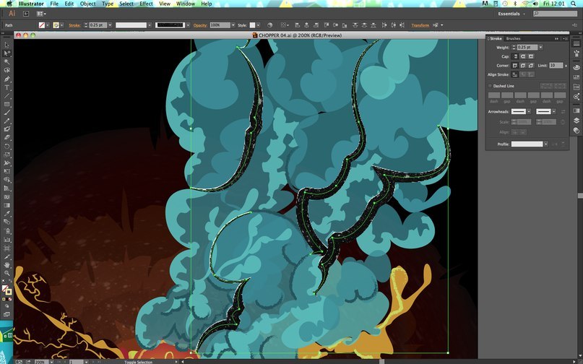
Task: Open Opacity dropdown in control bar
Action: (x=233, y=25)
